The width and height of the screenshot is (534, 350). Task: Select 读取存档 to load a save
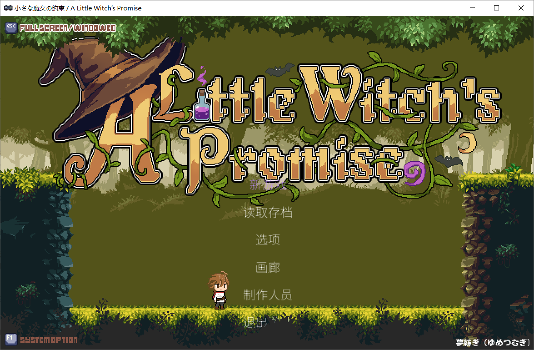(268, 212)
